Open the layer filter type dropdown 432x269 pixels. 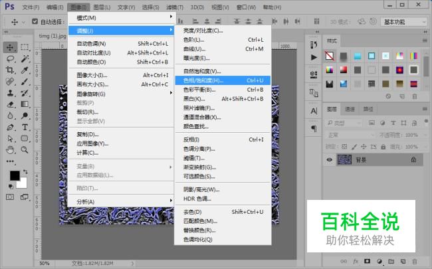click(x=344, y=123)
